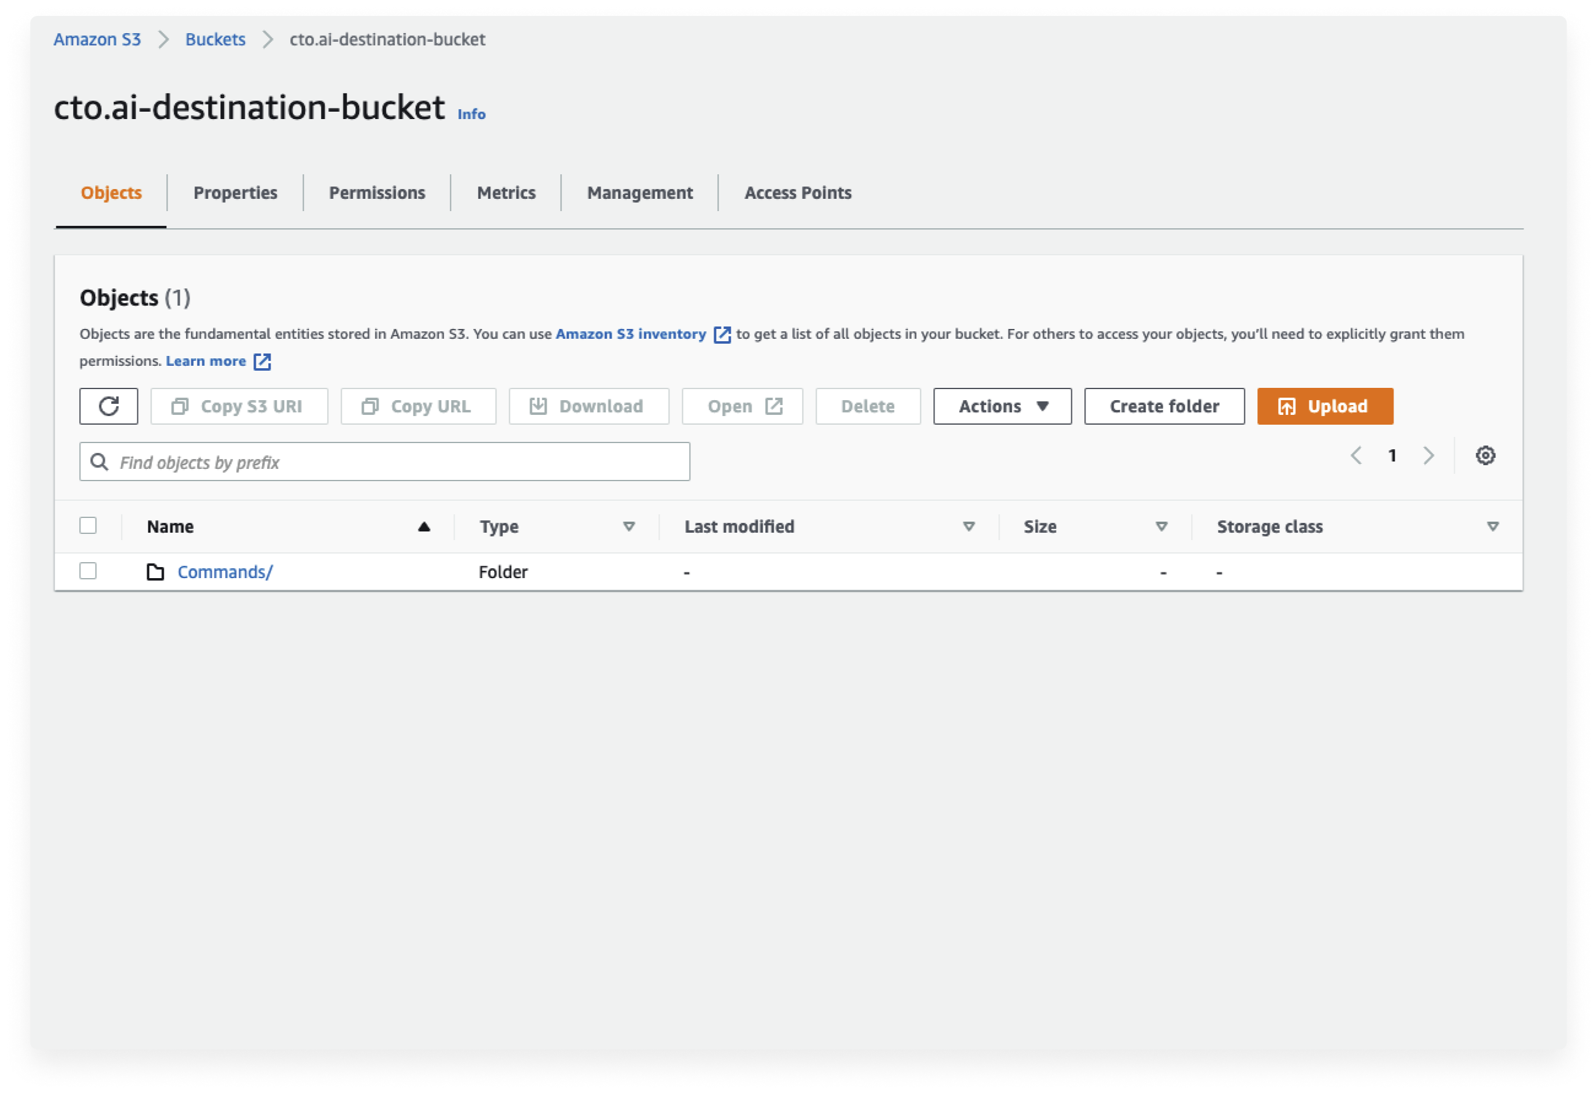This screenshot has height=1093, width=1596.
Task: Sort by Last modified column arrow
Action: click(x=969, y=527)
